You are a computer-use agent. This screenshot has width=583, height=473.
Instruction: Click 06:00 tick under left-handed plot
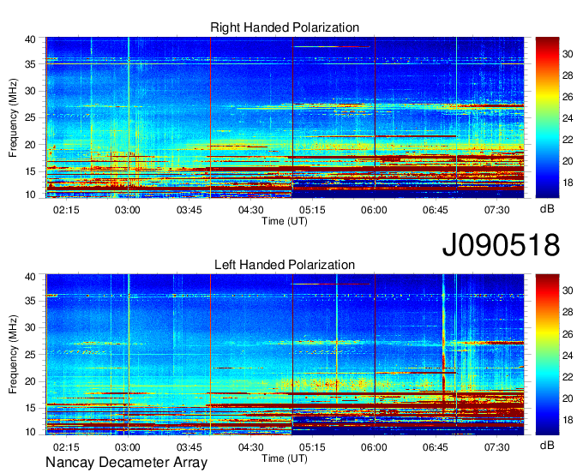(x=374, y=447)
